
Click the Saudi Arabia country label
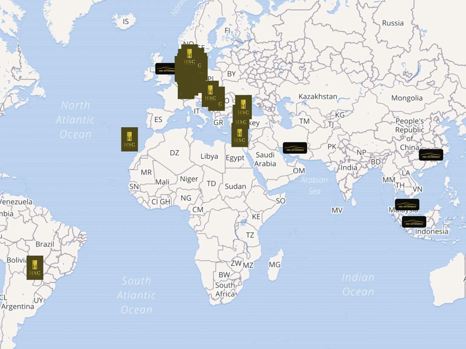[x=265, y=159]
